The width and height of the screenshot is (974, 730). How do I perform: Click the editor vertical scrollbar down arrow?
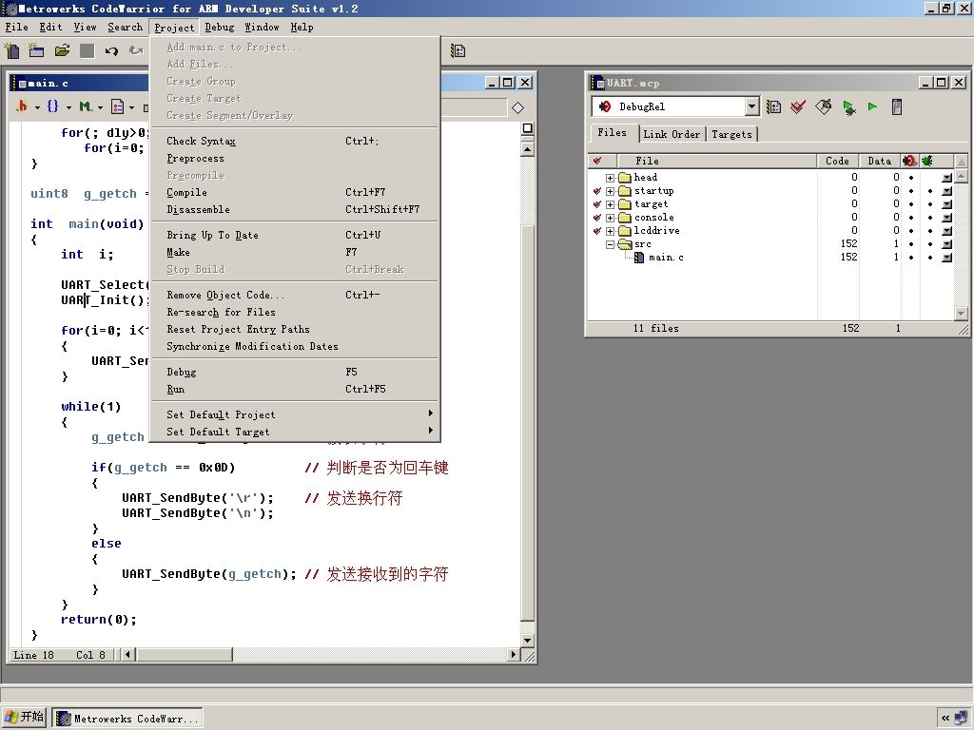pyautogui.click(x=527, y=640)
